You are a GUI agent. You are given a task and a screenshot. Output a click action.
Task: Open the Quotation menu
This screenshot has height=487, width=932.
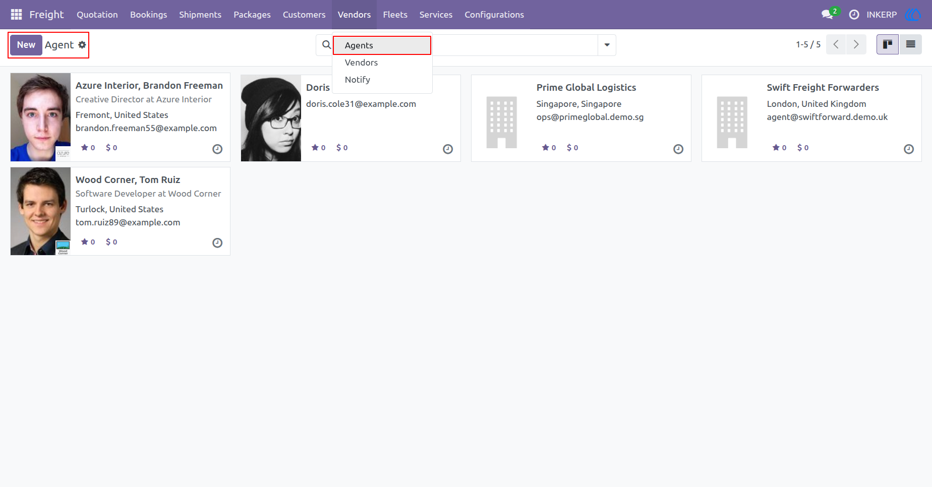[97, 15]
